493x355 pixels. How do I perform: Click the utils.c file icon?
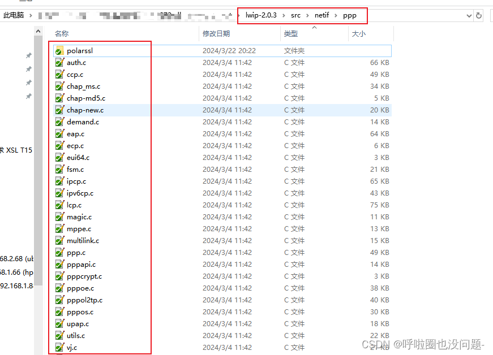pos(59,336)
